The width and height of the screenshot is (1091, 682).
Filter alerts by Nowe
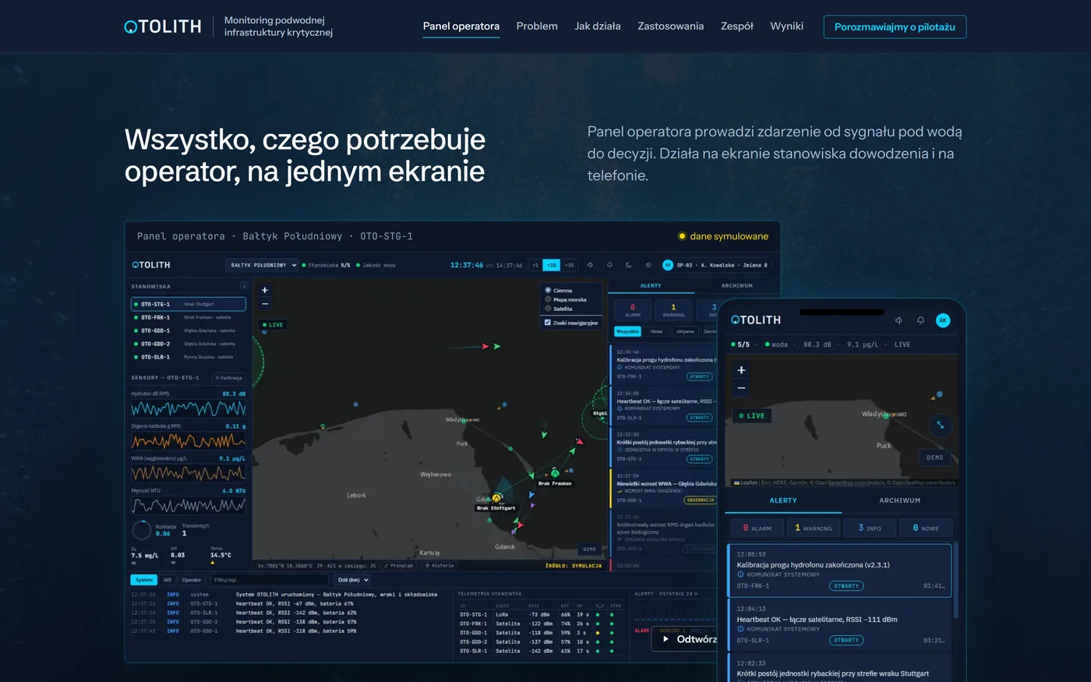657,331
